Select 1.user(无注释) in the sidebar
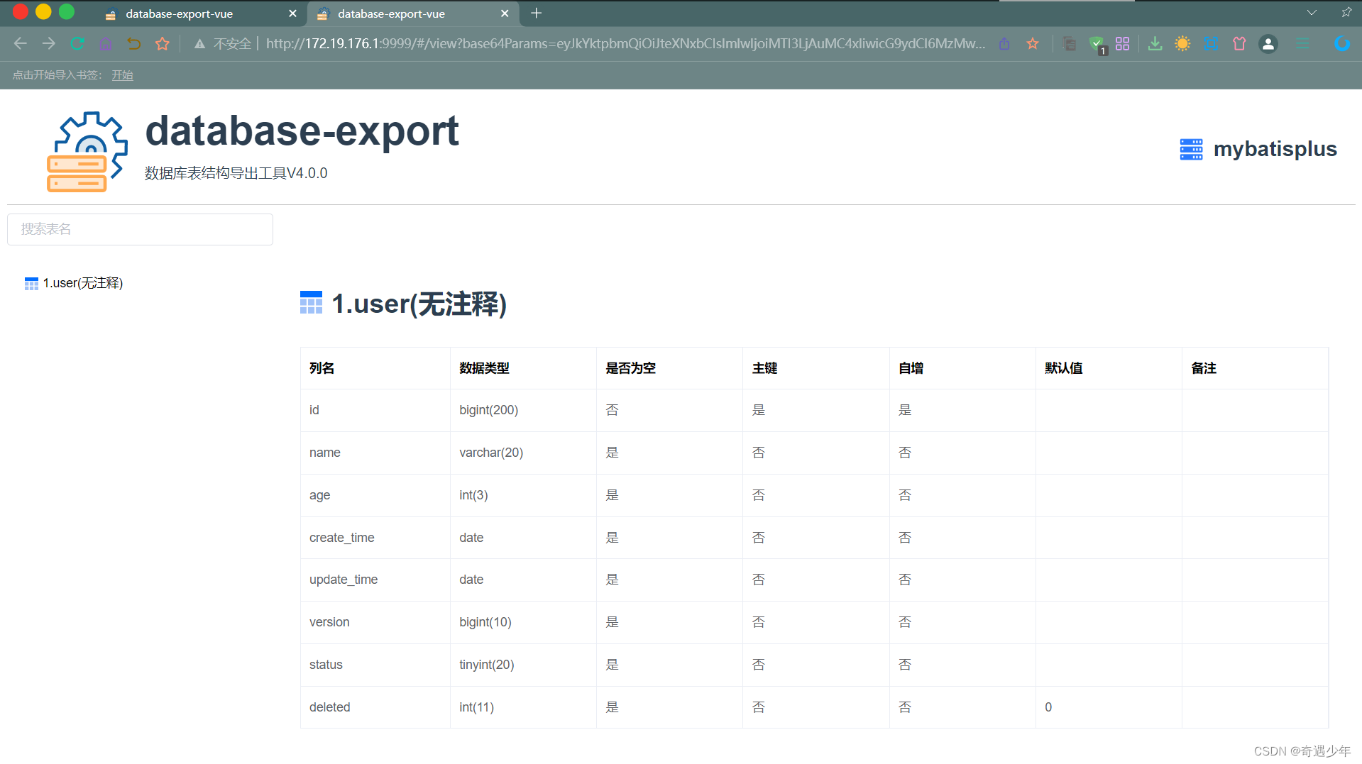The height and width of the screenshot is (764, 1362). [83, 283]
